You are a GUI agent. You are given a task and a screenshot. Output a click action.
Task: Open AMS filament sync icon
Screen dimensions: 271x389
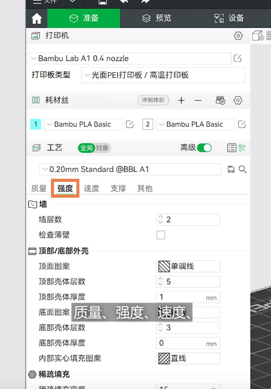(x=220, y=100)
